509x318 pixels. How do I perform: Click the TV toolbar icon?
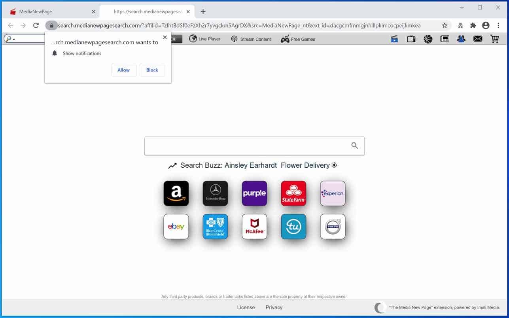(411, 39)
